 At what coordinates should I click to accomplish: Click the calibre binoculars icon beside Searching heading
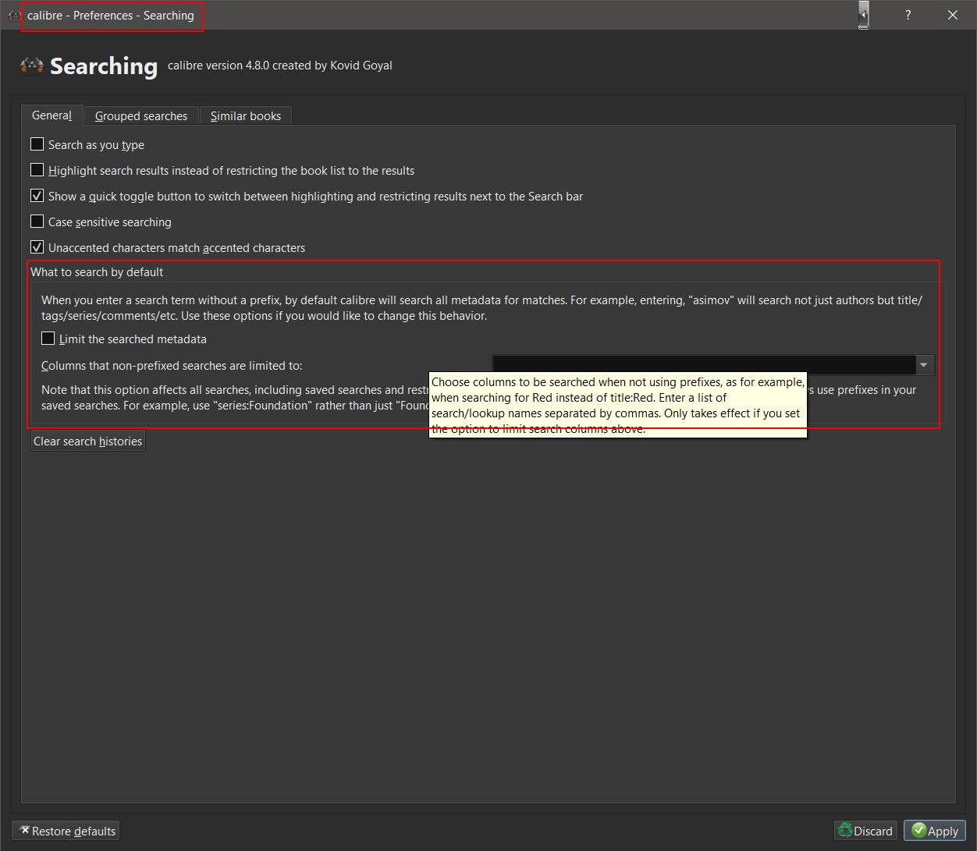tap(32, 66)
